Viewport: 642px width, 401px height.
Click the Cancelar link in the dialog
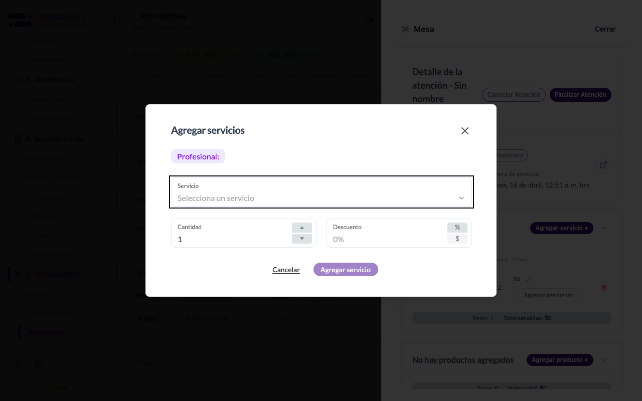click(x=286, y=269)
